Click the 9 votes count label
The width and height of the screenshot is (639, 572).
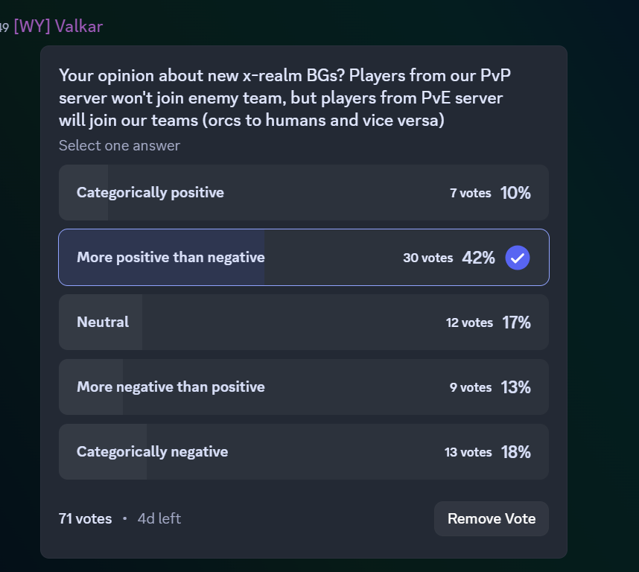pos(470,387)
